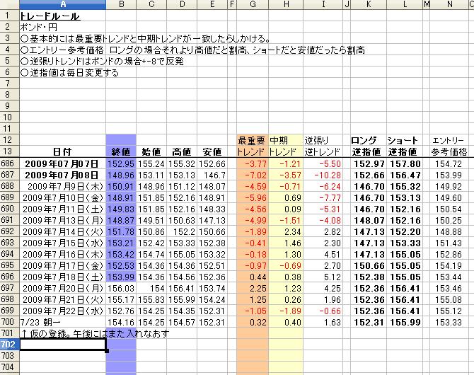Click the date cell 2009年7月20日(月)
Image resolution: width=474 pixels, height=375 pixels.
(x=62, y=288)
